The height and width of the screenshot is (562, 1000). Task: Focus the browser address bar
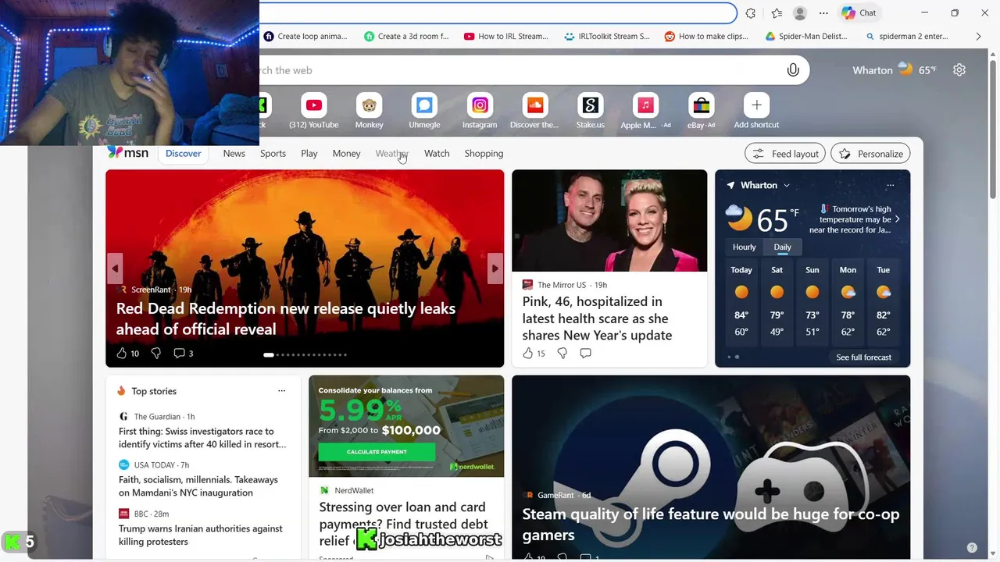click(498, 13)
